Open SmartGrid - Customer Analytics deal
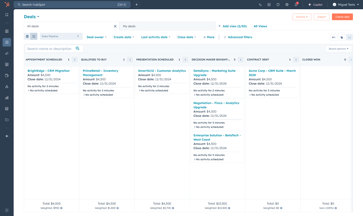Image resolution: width=363 pixels, height=216 pixels. [162, 71]
